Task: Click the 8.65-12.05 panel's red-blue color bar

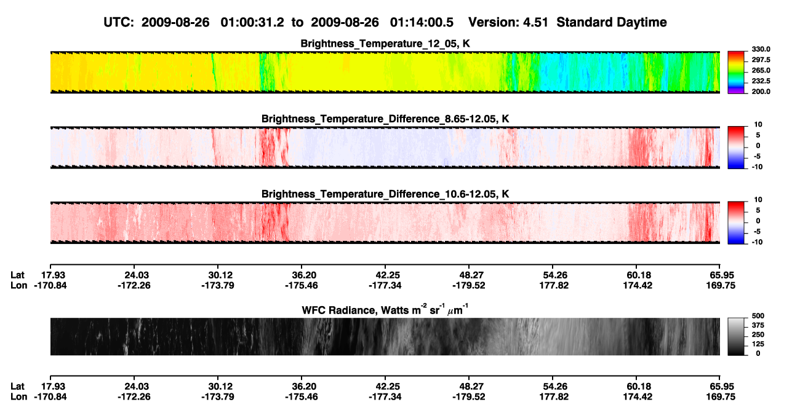Action: click(736, 148)
